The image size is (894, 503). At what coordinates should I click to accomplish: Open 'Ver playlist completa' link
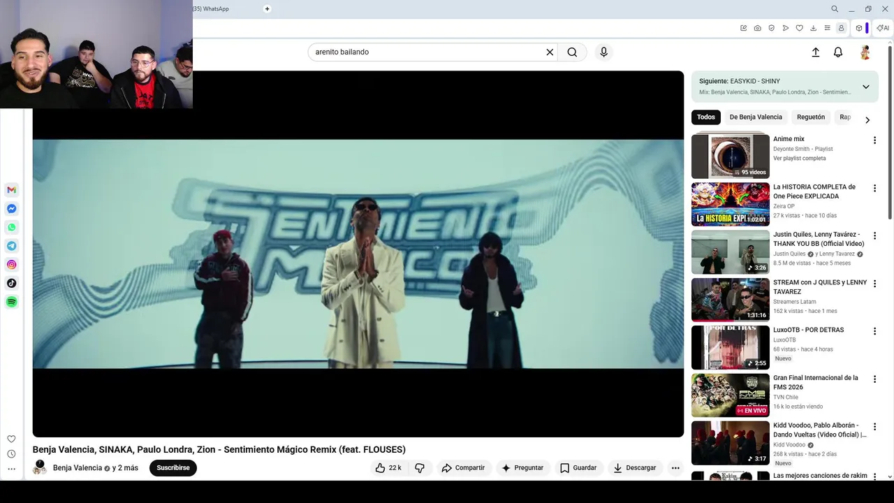pyautogui.click(x=799, y=159)
